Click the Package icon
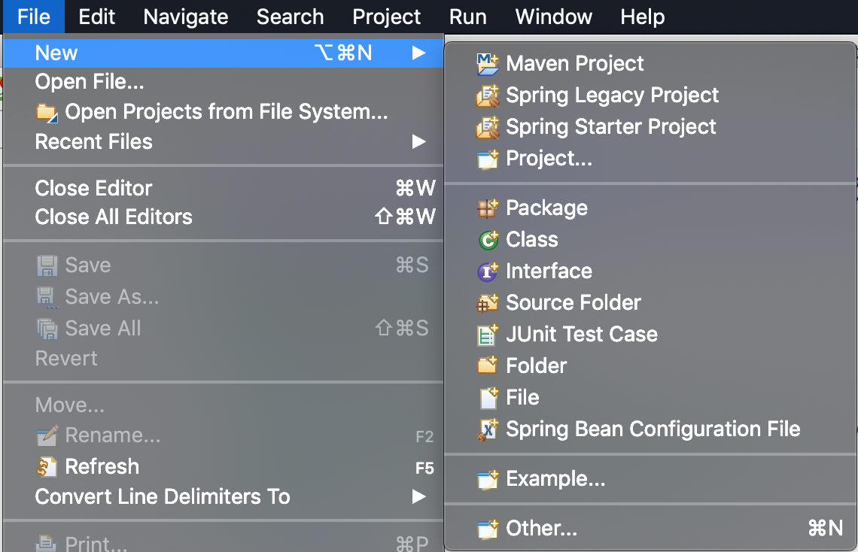This screenshot has height=552, width=858. (x=488, y=208)
